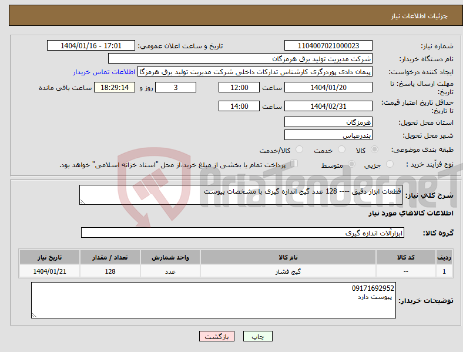
Task: Click the نوع فرآیند خرید label
Action: click(x=430, y=164)
